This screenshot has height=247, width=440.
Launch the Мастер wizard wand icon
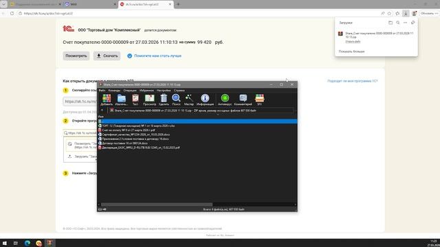(x=188, y=99)
